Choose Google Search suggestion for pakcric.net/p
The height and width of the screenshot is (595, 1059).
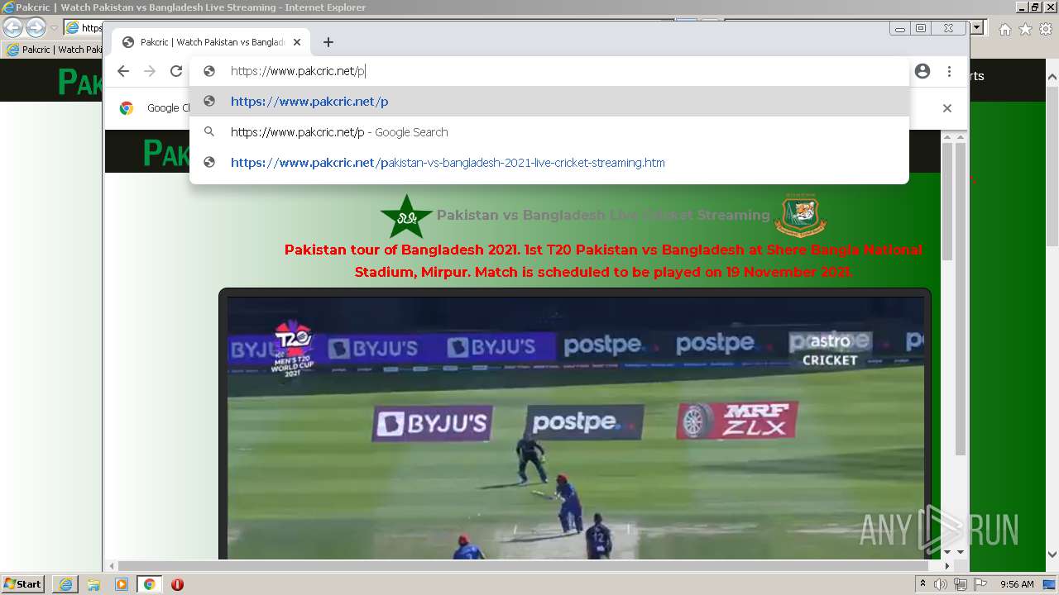pos(549,132)
